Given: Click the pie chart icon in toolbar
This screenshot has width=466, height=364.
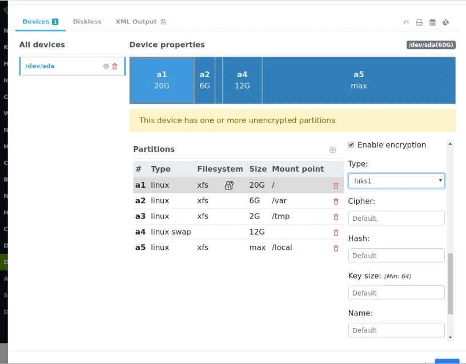Looking at the screenshot, I should pos(446,22).
